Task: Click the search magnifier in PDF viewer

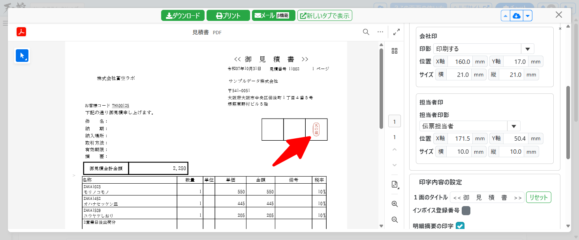Action: (x=366, y=32)
